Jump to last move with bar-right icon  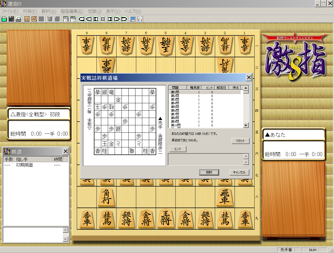pyautogui.click(x=110, y=19)
